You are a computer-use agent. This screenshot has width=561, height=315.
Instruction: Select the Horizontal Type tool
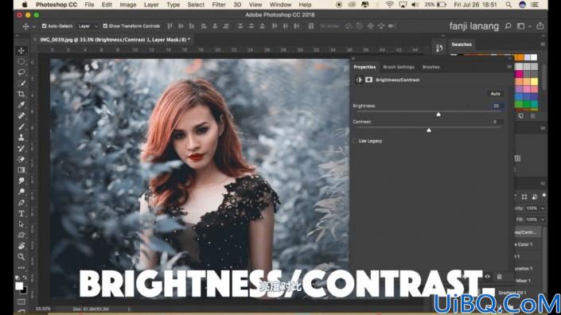pyautogui.click(x=21, y=213)
